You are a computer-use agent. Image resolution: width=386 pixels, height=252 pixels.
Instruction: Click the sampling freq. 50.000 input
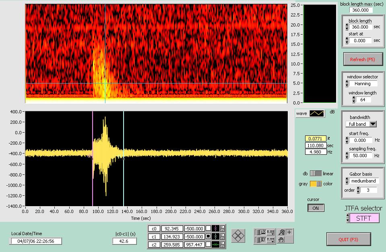point(361,156)
